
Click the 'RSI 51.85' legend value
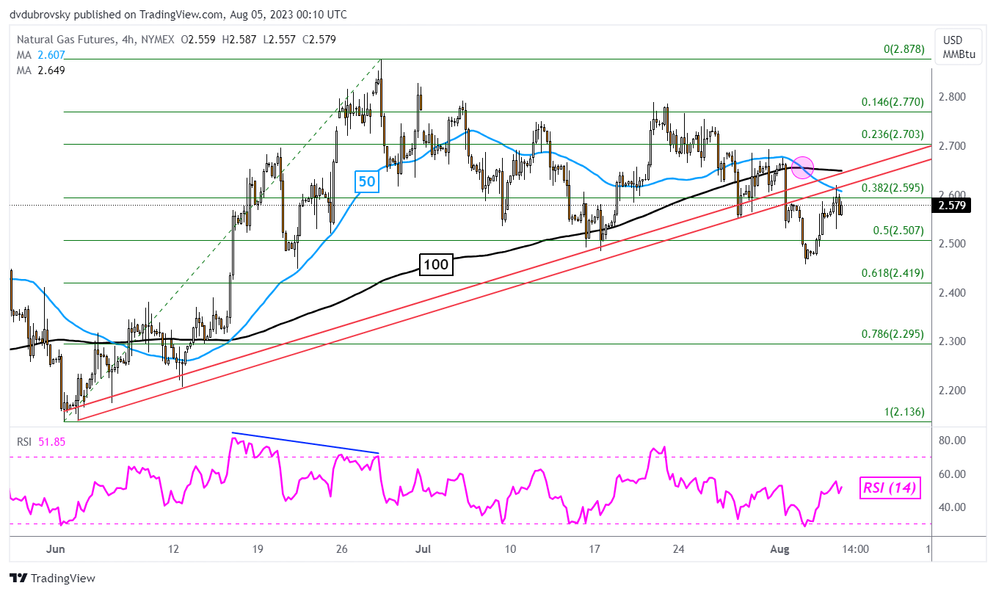[x=41, y=441]
